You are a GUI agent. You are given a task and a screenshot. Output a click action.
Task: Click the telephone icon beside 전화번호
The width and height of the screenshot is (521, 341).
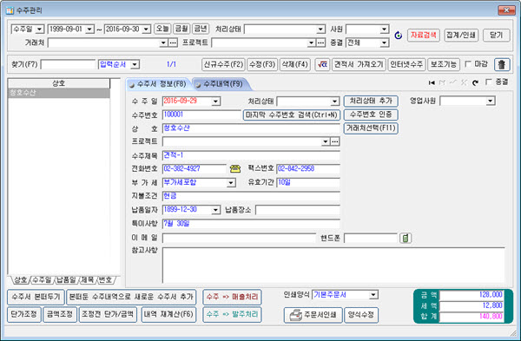(x=235, y=168)
